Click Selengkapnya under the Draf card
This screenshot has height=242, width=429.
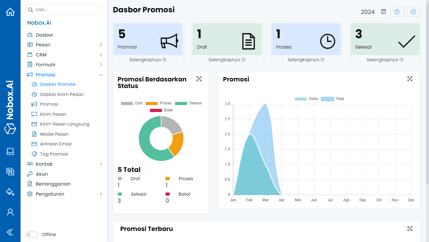point(227,60)
